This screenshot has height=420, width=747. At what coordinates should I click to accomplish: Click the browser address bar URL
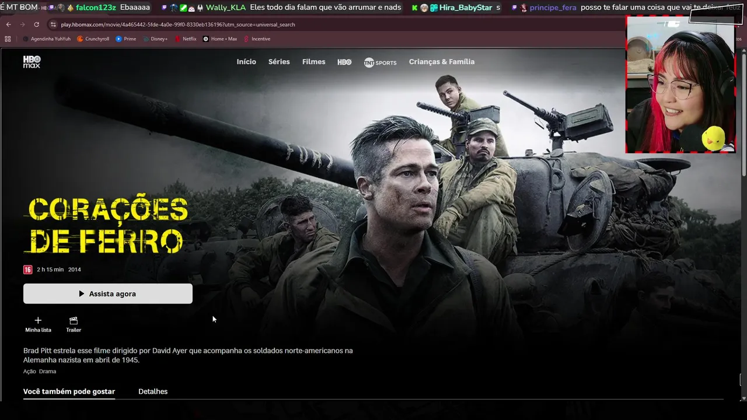178,24
